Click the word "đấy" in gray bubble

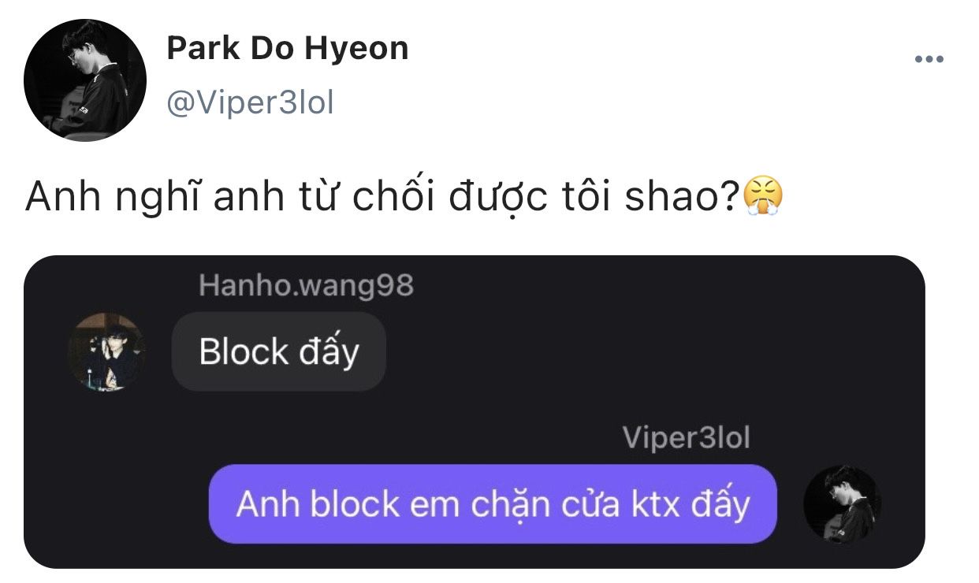[x=328, y=351]
